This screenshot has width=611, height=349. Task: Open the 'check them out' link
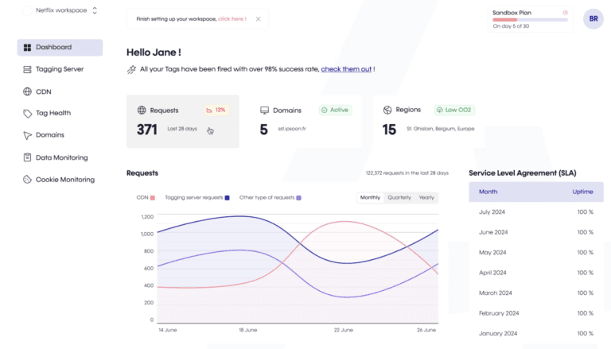point(346,69)
